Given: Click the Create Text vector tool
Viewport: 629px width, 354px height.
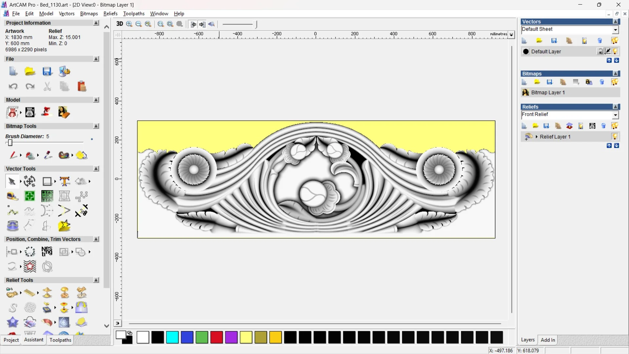Looking at the screenshot, I should [x=65, y=181].
